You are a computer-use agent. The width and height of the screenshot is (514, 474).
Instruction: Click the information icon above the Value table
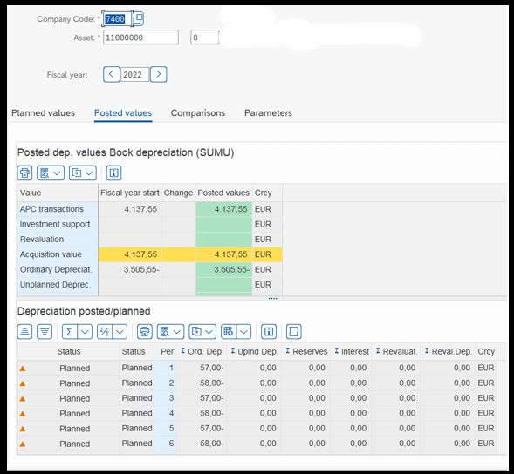pyautogui.click(x=113, y=173)
